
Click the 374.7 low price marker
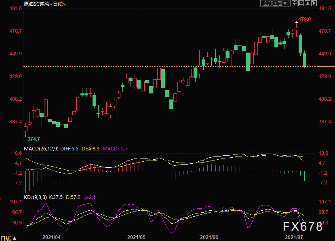pyautogui.click(x=34, y=139)
